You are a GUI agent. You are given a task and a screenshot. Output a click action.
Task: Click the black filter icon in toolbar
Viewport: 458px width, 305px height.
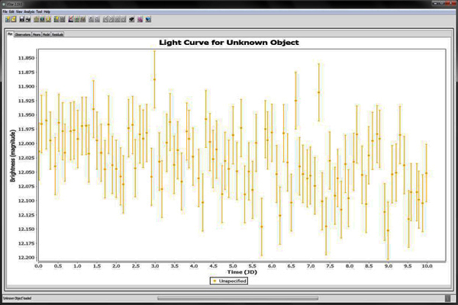(x=131, y=19)
